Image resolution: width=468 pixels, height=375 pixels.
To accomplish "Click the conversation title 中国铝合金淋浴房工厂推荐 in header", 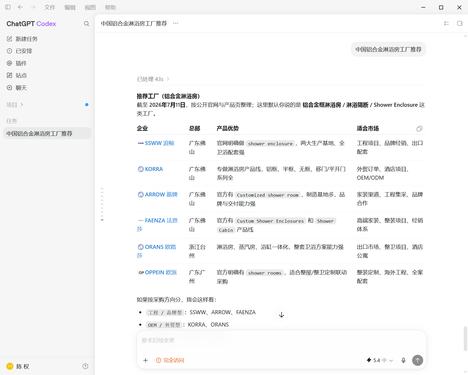I will (134, 23).
